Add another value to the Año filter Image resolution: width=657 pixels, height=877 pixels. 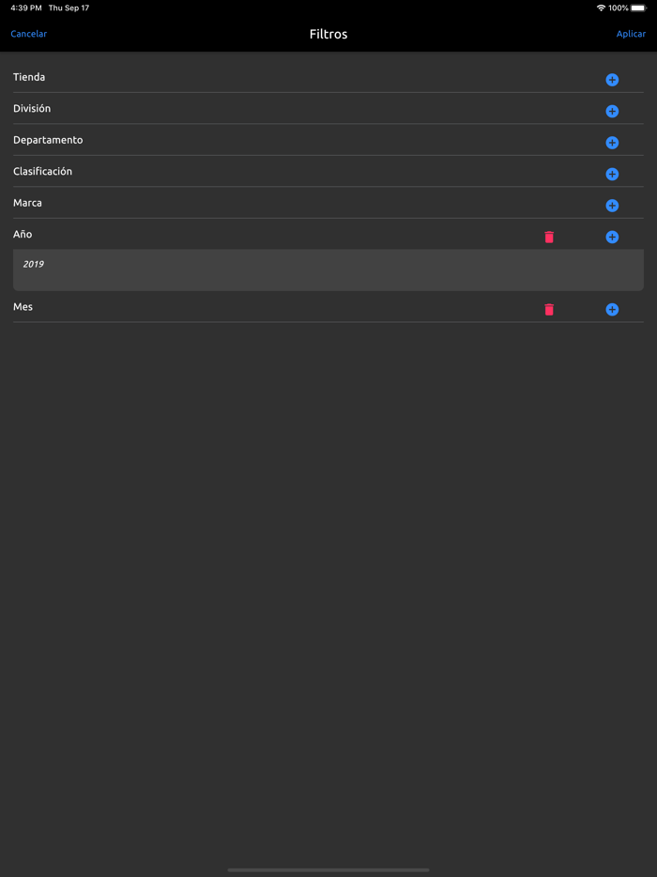pyautogui.click(x=612, y=237)
